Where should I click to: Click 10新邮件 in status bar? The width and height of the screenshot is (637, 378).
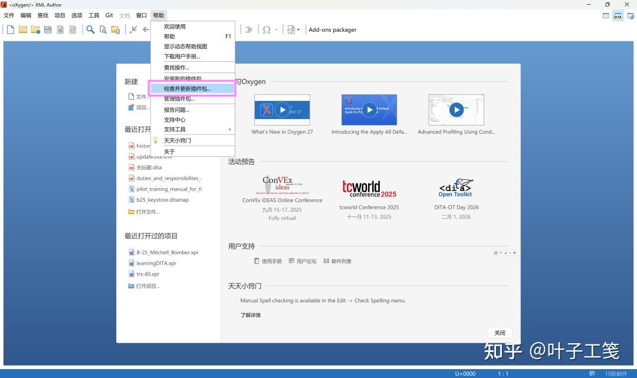[616, 373]
